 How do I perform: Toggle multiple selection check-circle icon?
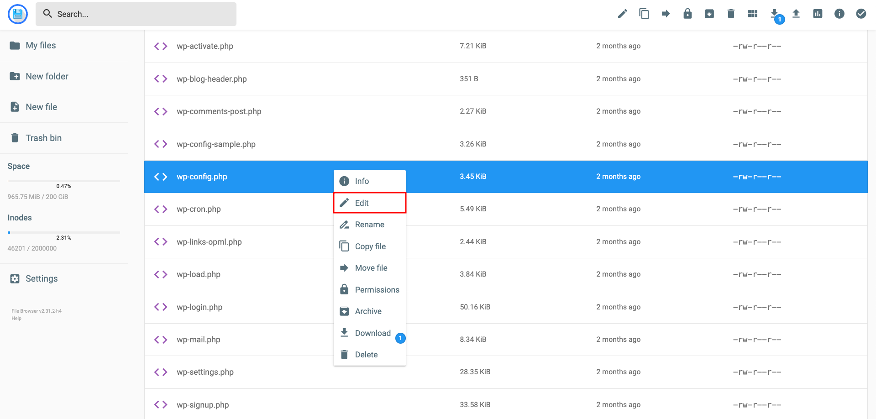861,14
